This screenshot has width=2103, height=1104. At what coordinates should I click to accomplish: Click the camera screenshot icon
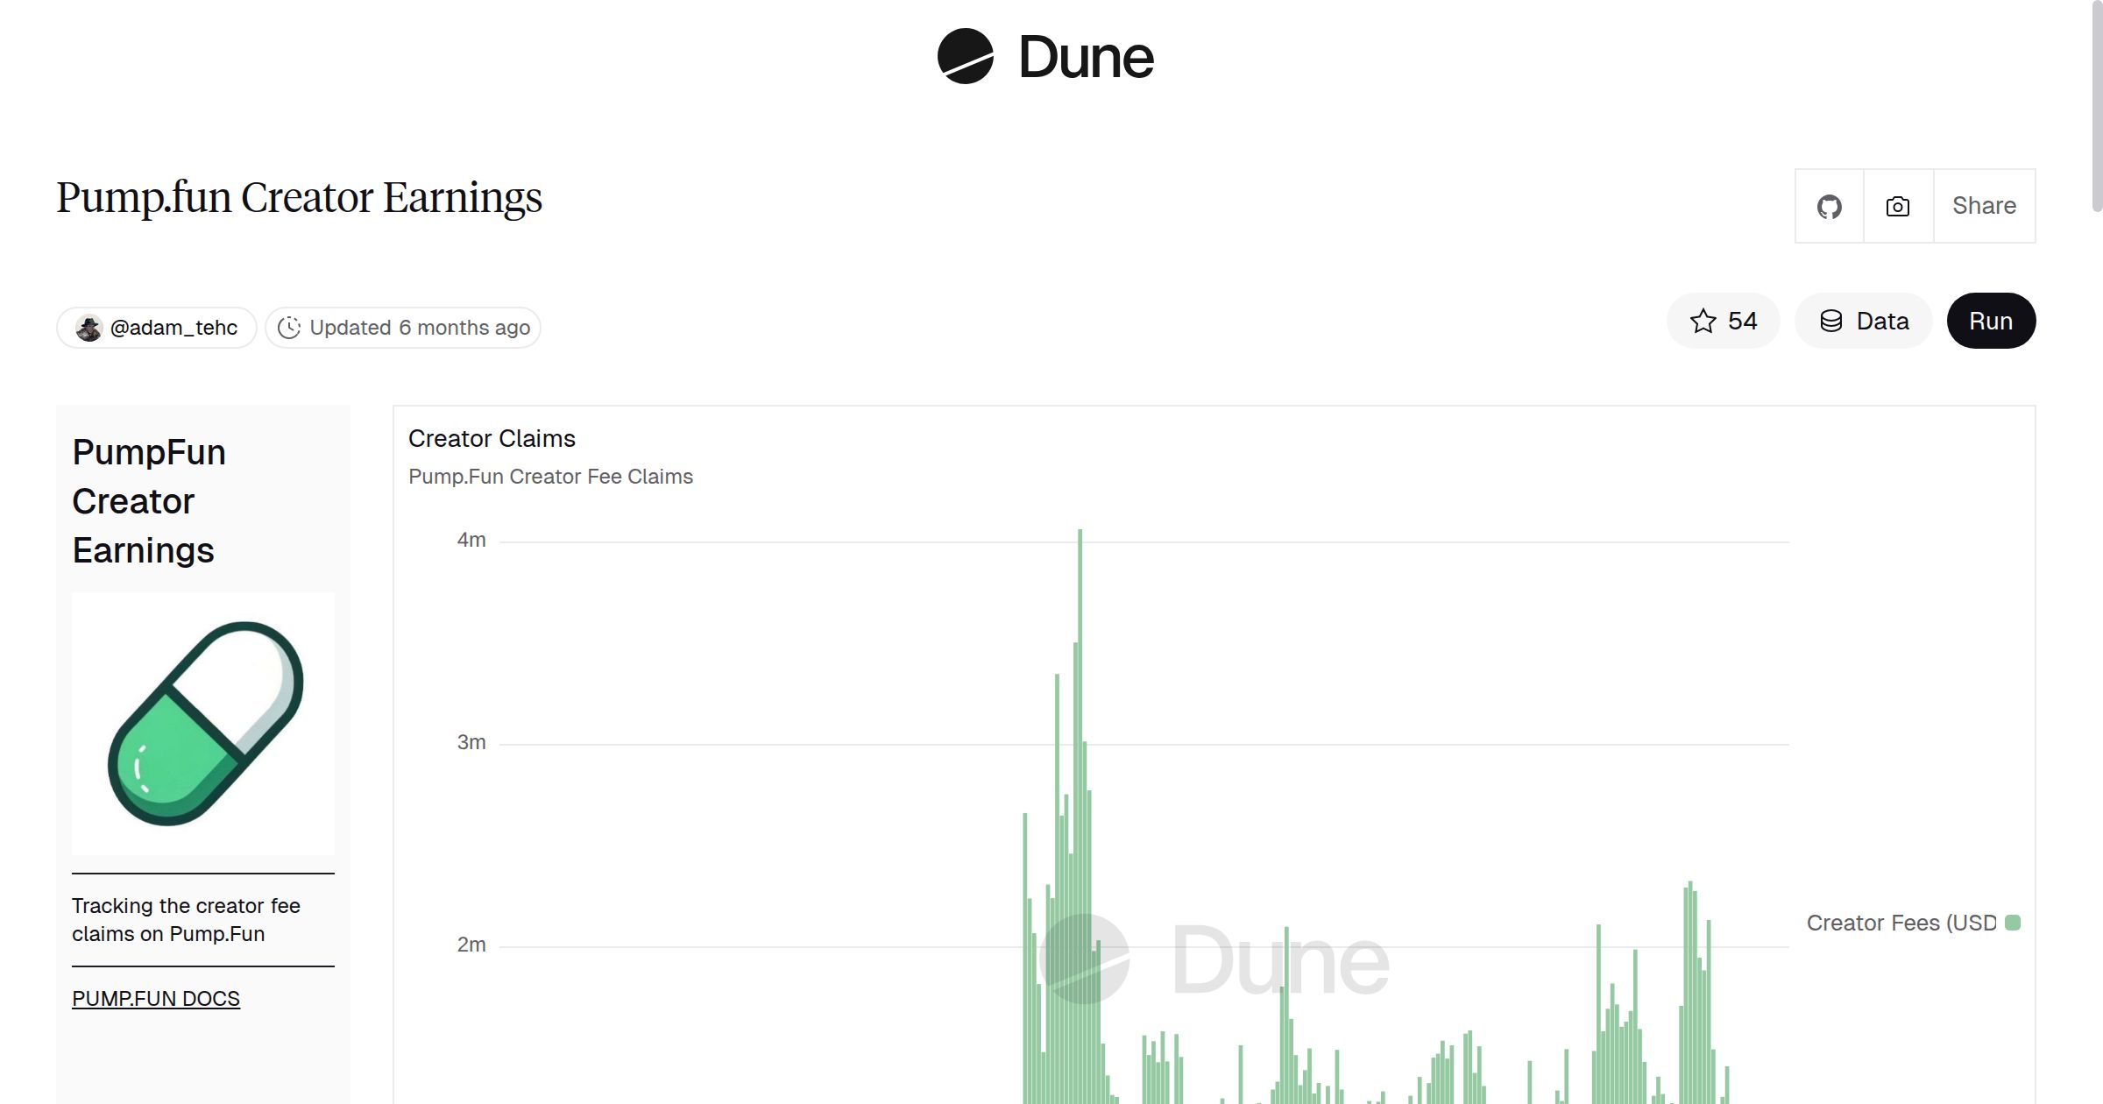[1896, 206]
